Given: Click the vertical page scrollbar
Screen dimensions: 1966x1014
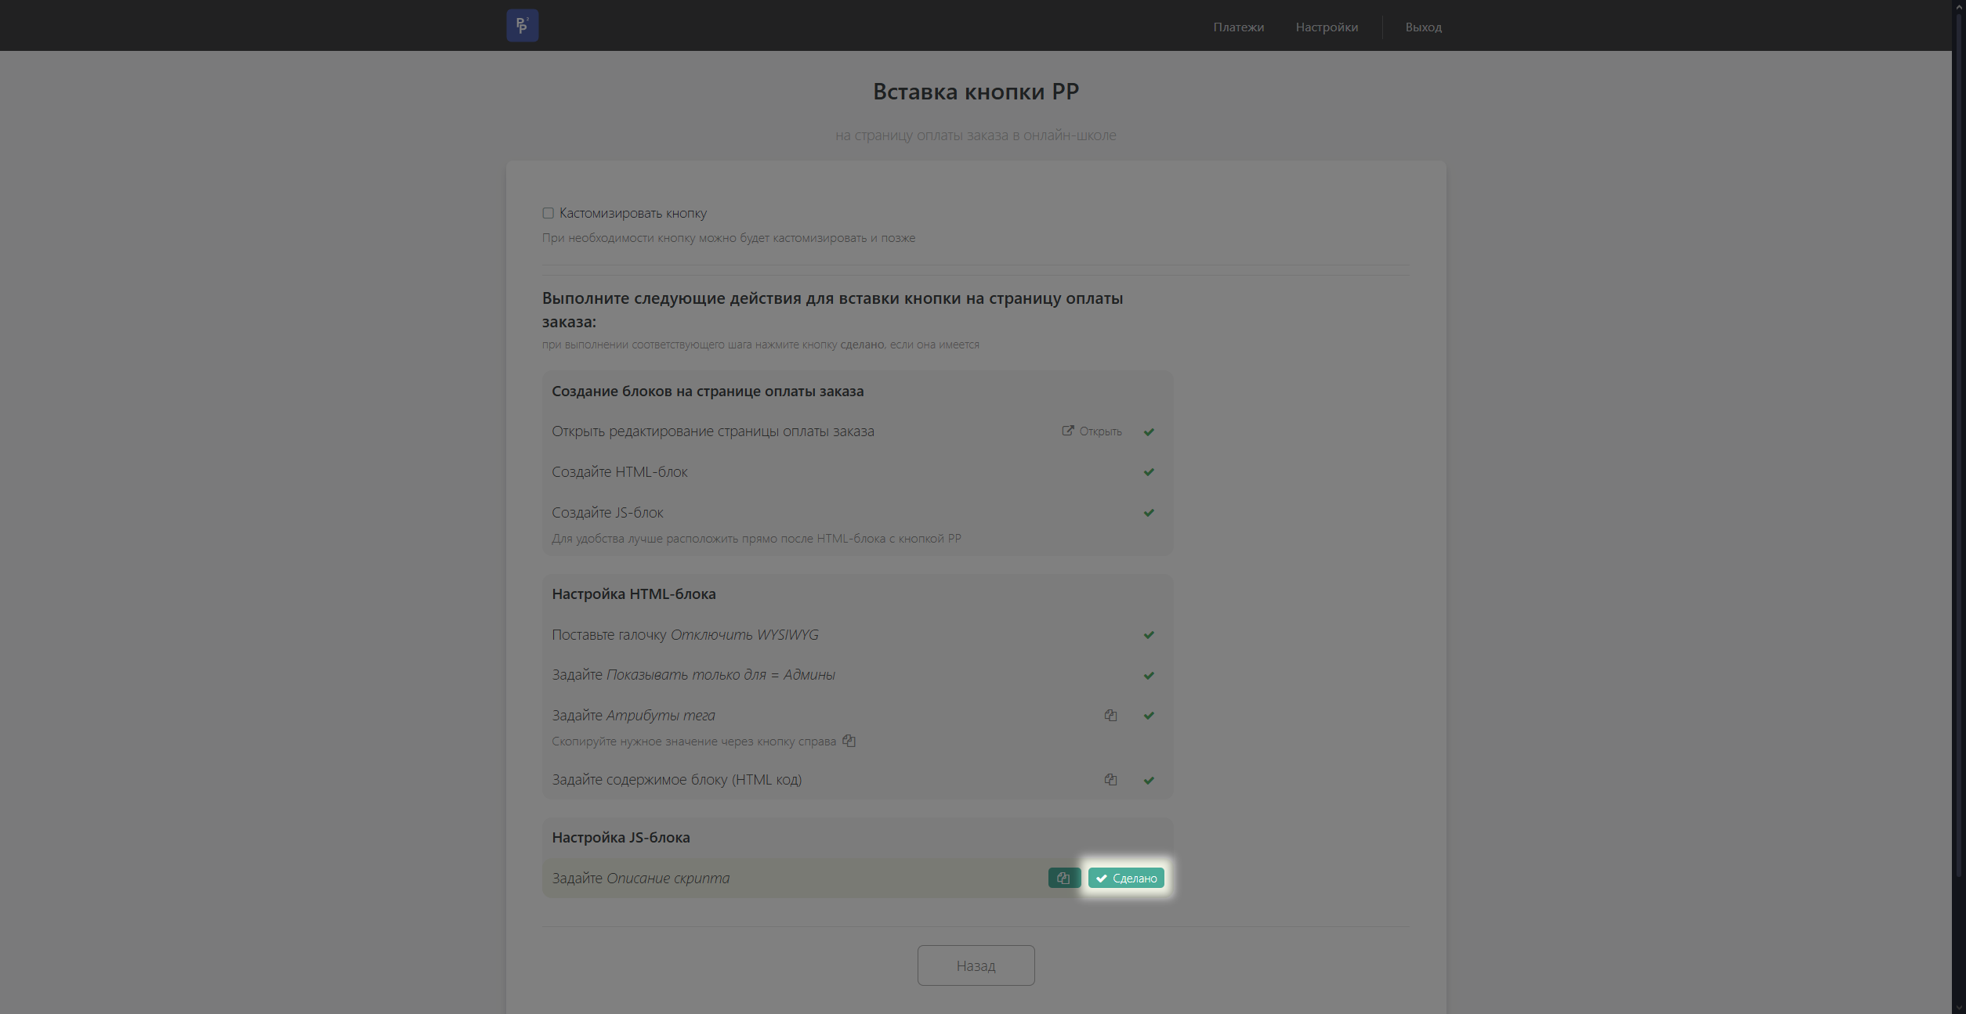Looking at the screenshot, I should point(1958,470).
